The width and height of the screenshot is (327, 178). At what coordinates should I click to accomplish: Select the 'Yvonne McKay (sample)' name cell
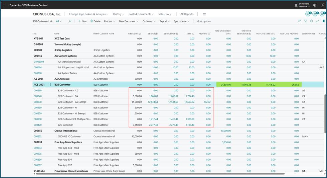68,44
